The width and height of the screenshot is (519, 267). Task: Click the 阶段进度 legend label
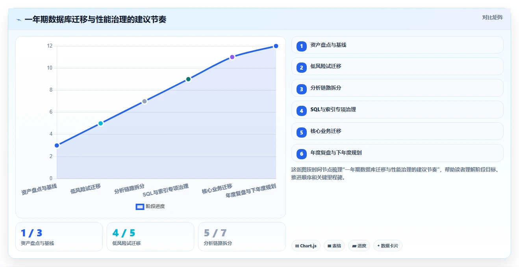(155, 206)
